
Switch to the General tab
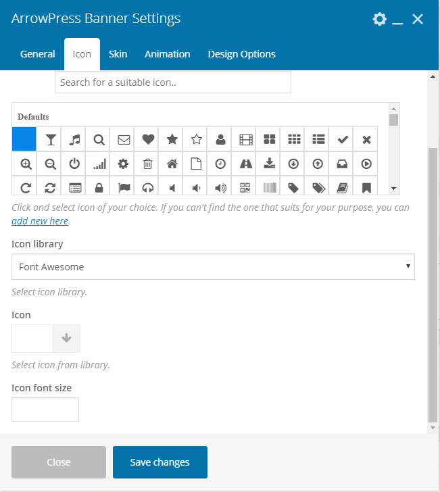[38, 54]
